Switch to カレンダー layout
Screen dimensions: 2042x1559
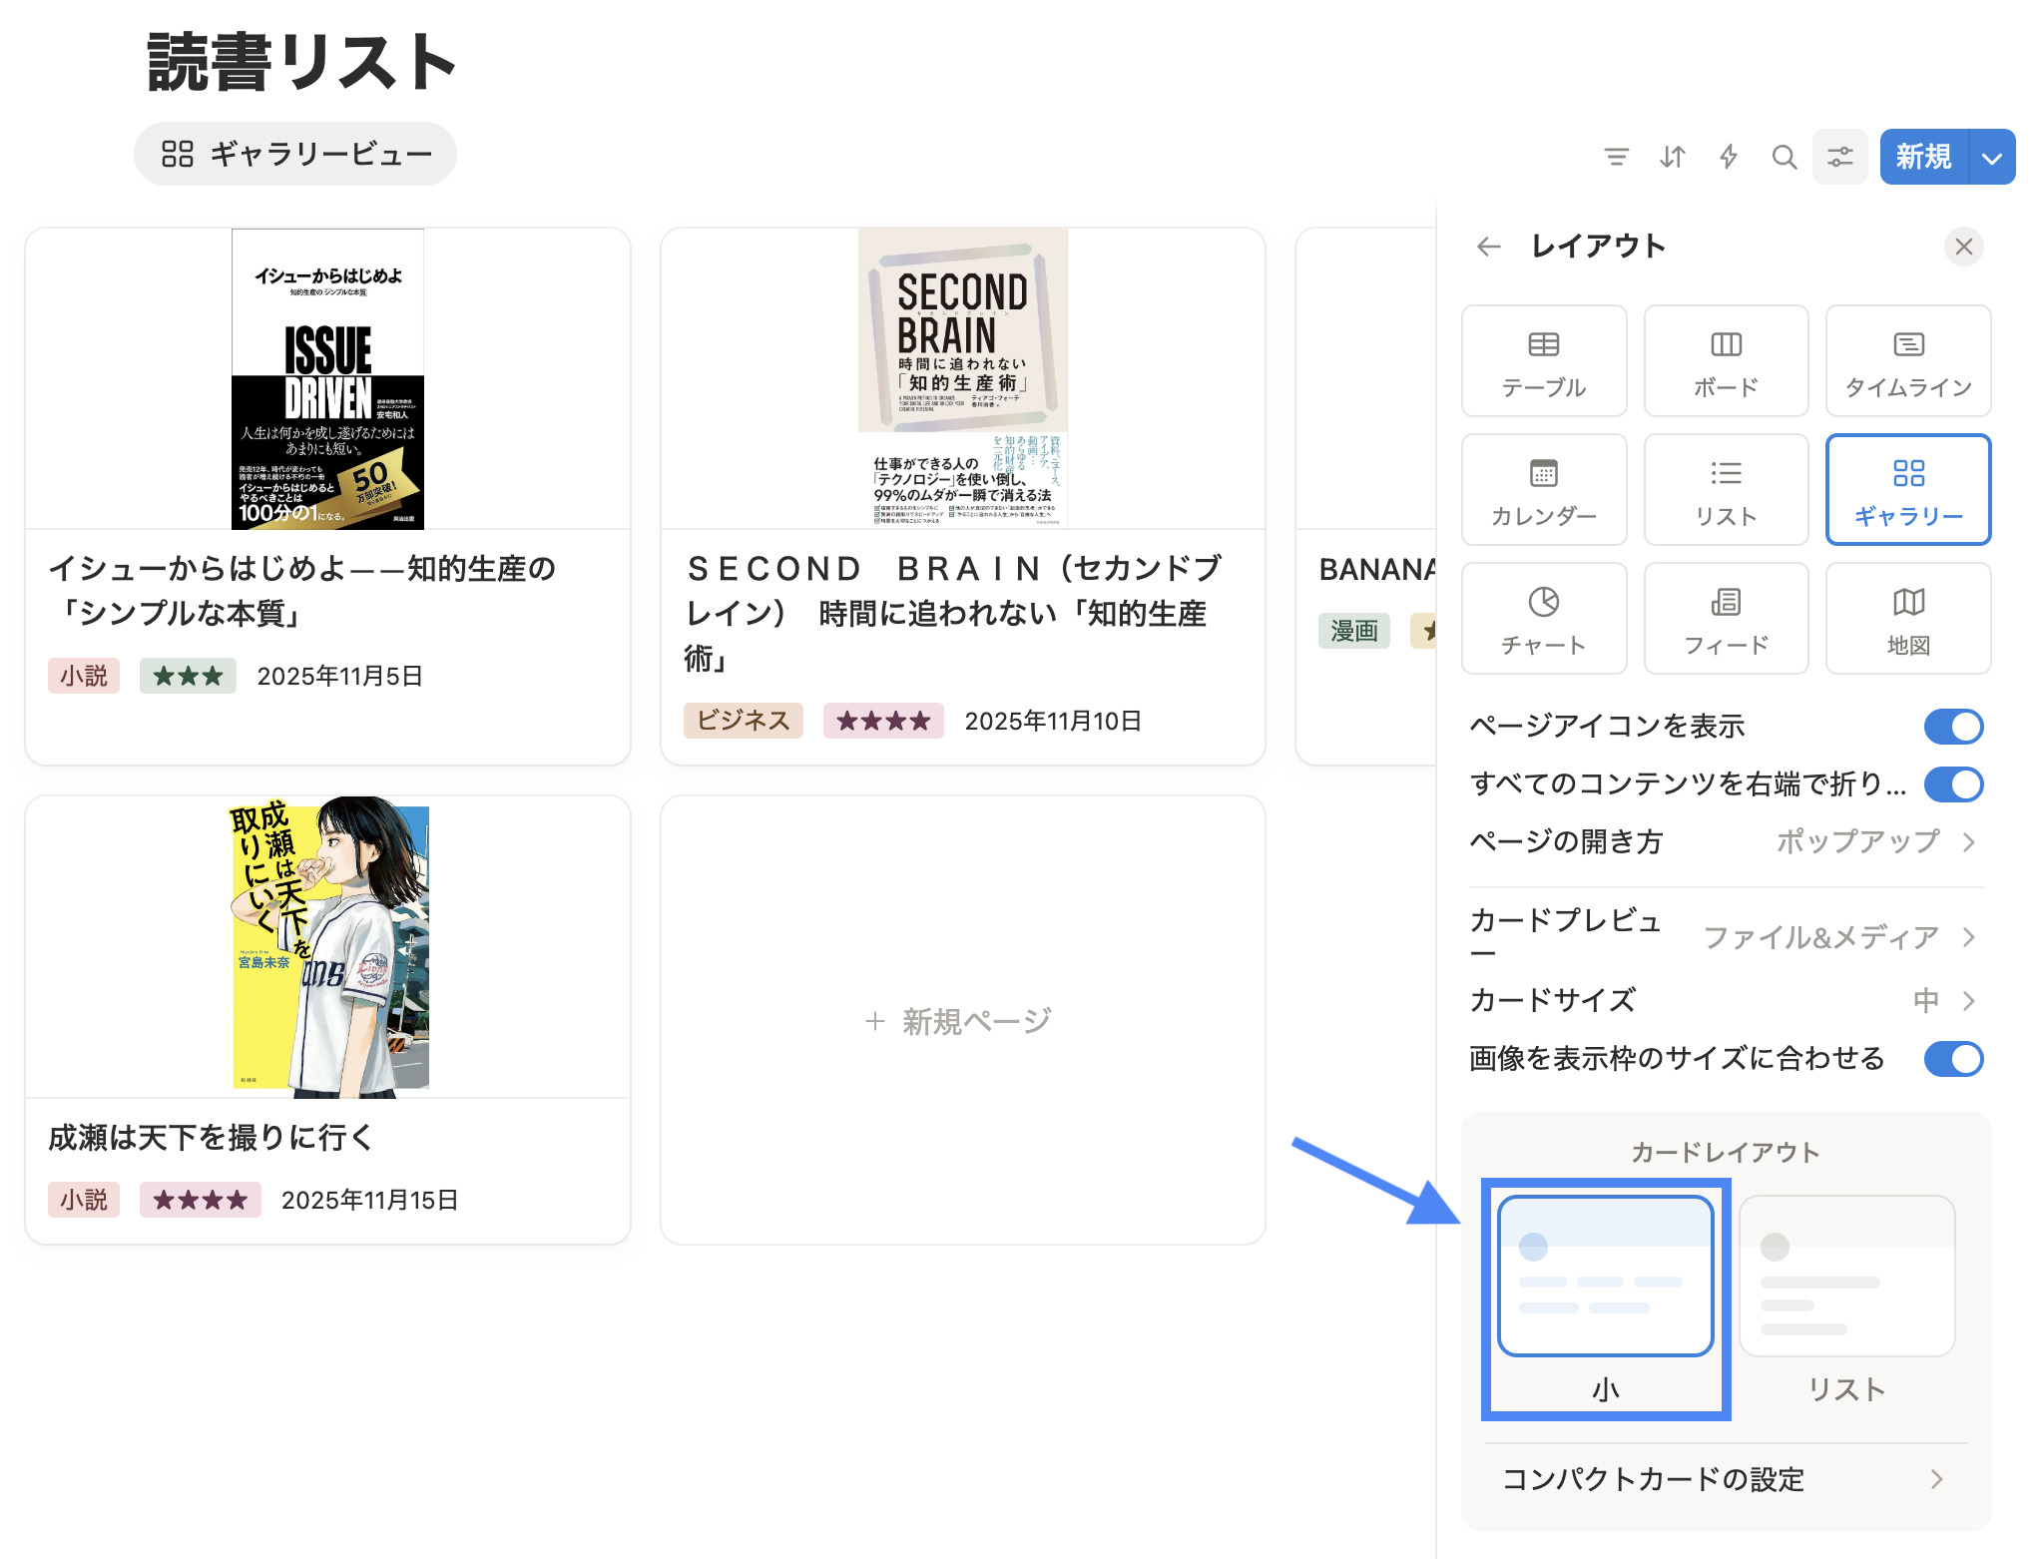[1543, 489]
